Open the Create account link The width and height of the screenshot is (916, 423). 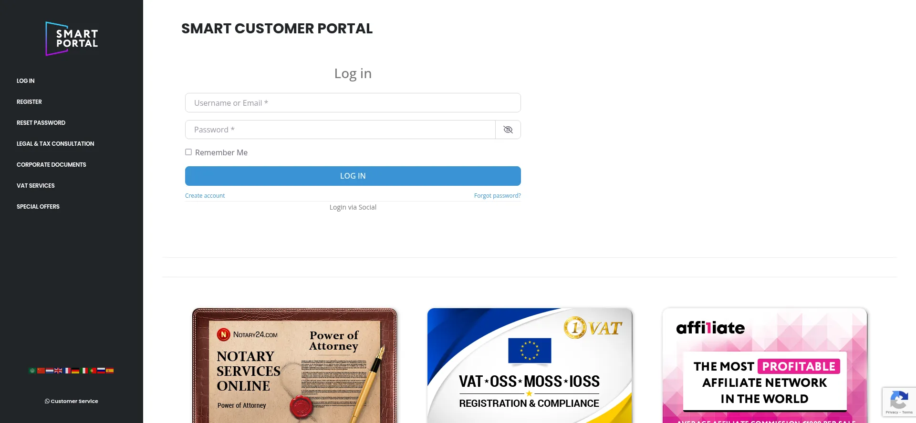205,196
